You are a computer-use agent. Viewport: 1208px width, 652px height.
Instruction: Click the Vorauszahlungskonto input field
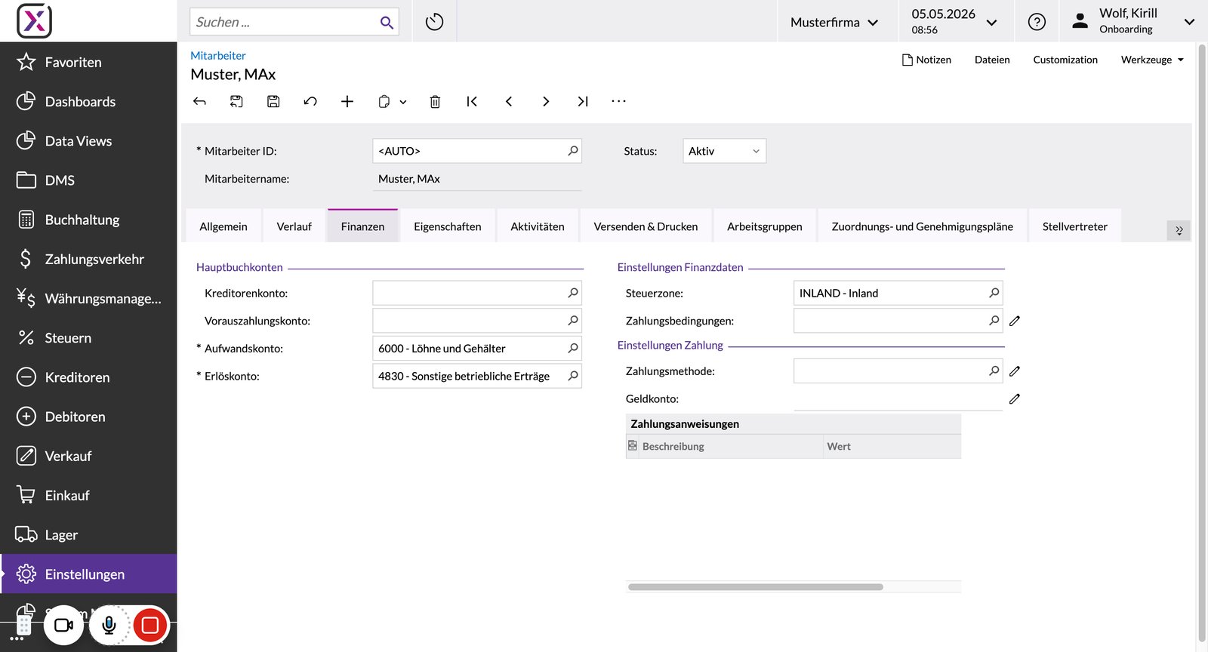point(477,321)
